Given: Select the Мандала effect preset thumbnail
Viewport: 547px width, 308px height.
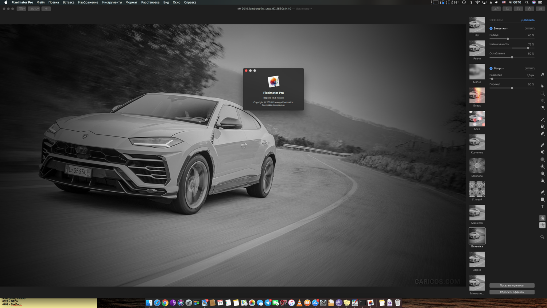Looking at the screenshot, I should 477,166.
